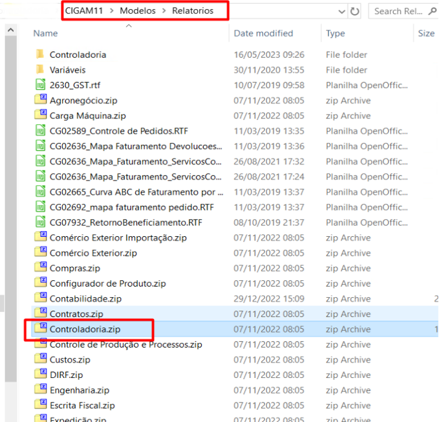This screenshot has width=439, height=422.
Task: Expand the chevron after CIGAM11 in breadcrumb
Action: [112, 10]
